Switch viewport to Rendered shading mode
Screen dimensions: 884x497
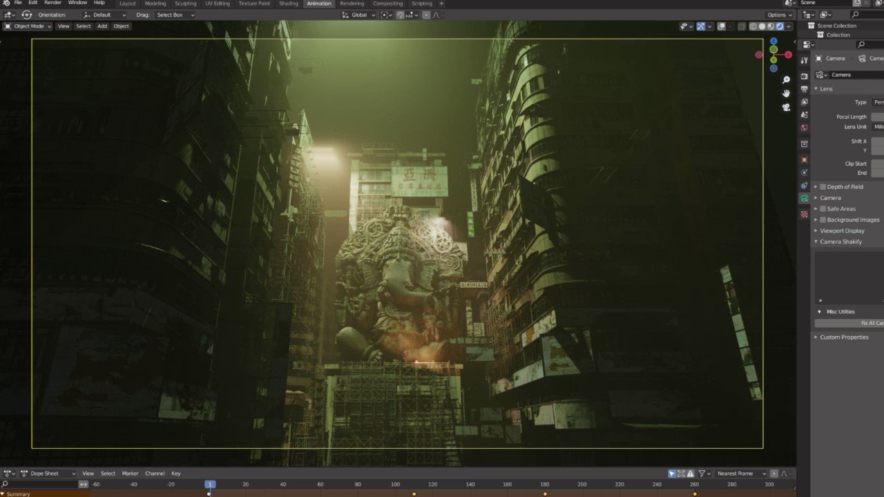pyautogui.click(x=780, y=26)
